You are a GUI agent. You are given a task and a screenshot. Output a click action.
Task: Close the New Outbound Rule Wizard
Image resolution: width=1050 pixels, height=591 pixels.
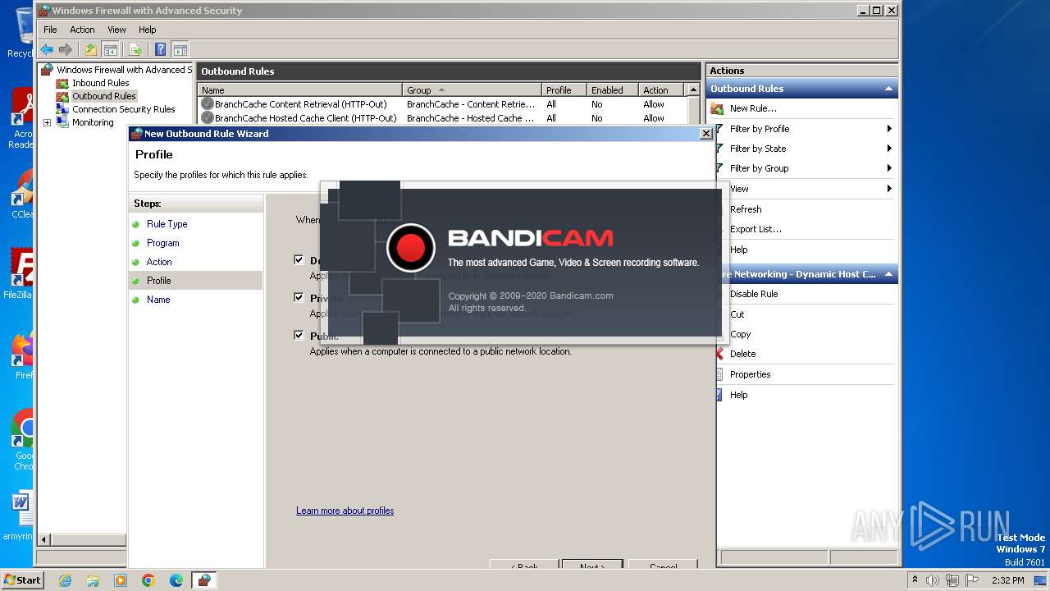(x=705, y=134)
